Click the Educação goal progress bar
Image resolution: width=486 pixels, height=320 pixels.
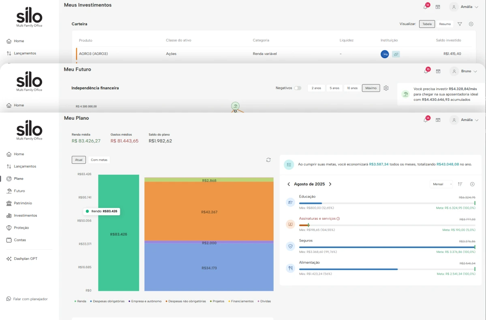[x=387, y=203]
